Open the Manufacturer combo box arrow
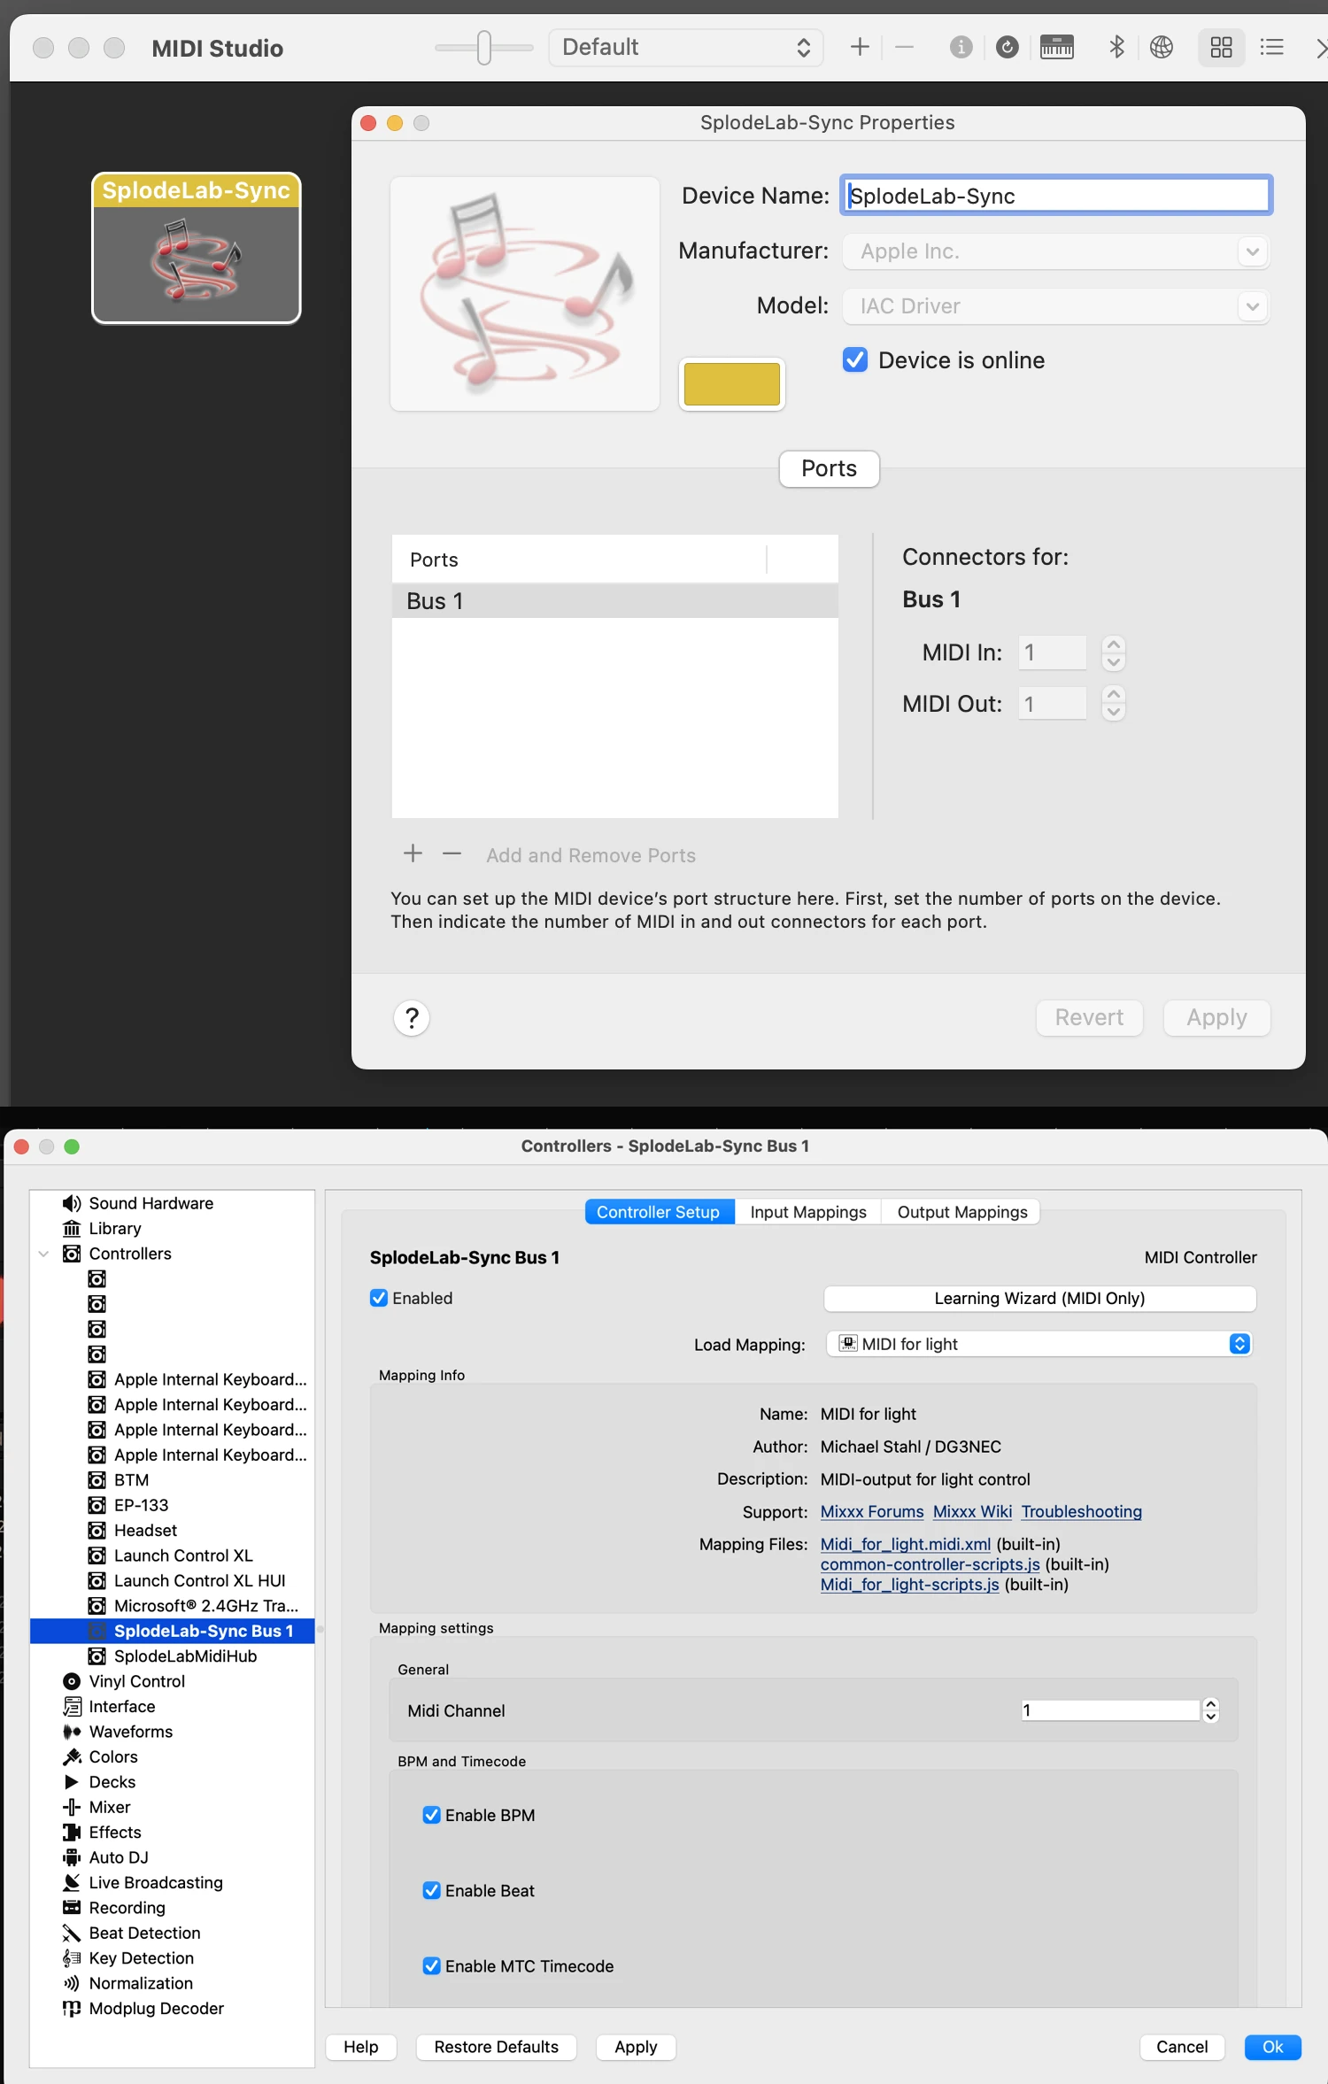The height and width of the screenshot is (2084, 1328). pyautogui.click(x=1252, y=251)
